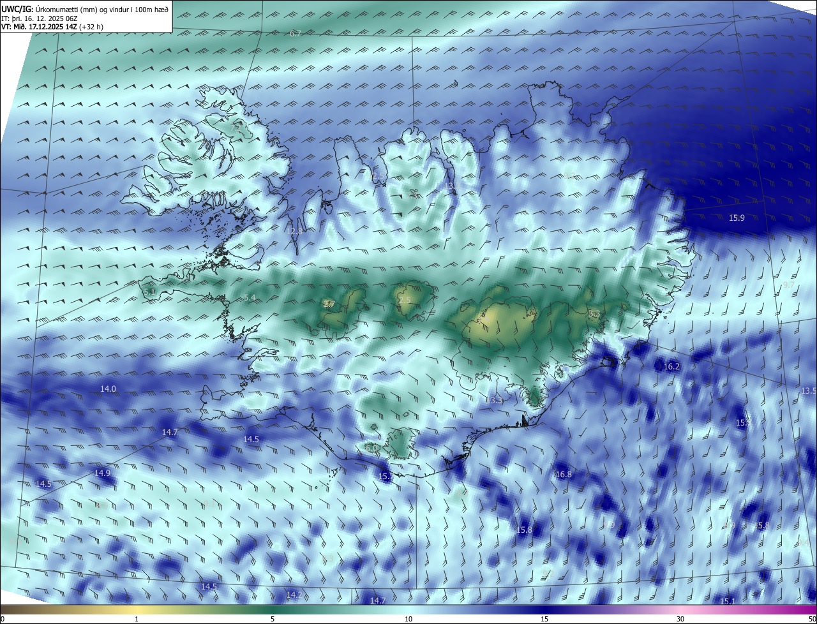Click the 14.9 value on the map
817x624 pixels.
coord(102,473)
